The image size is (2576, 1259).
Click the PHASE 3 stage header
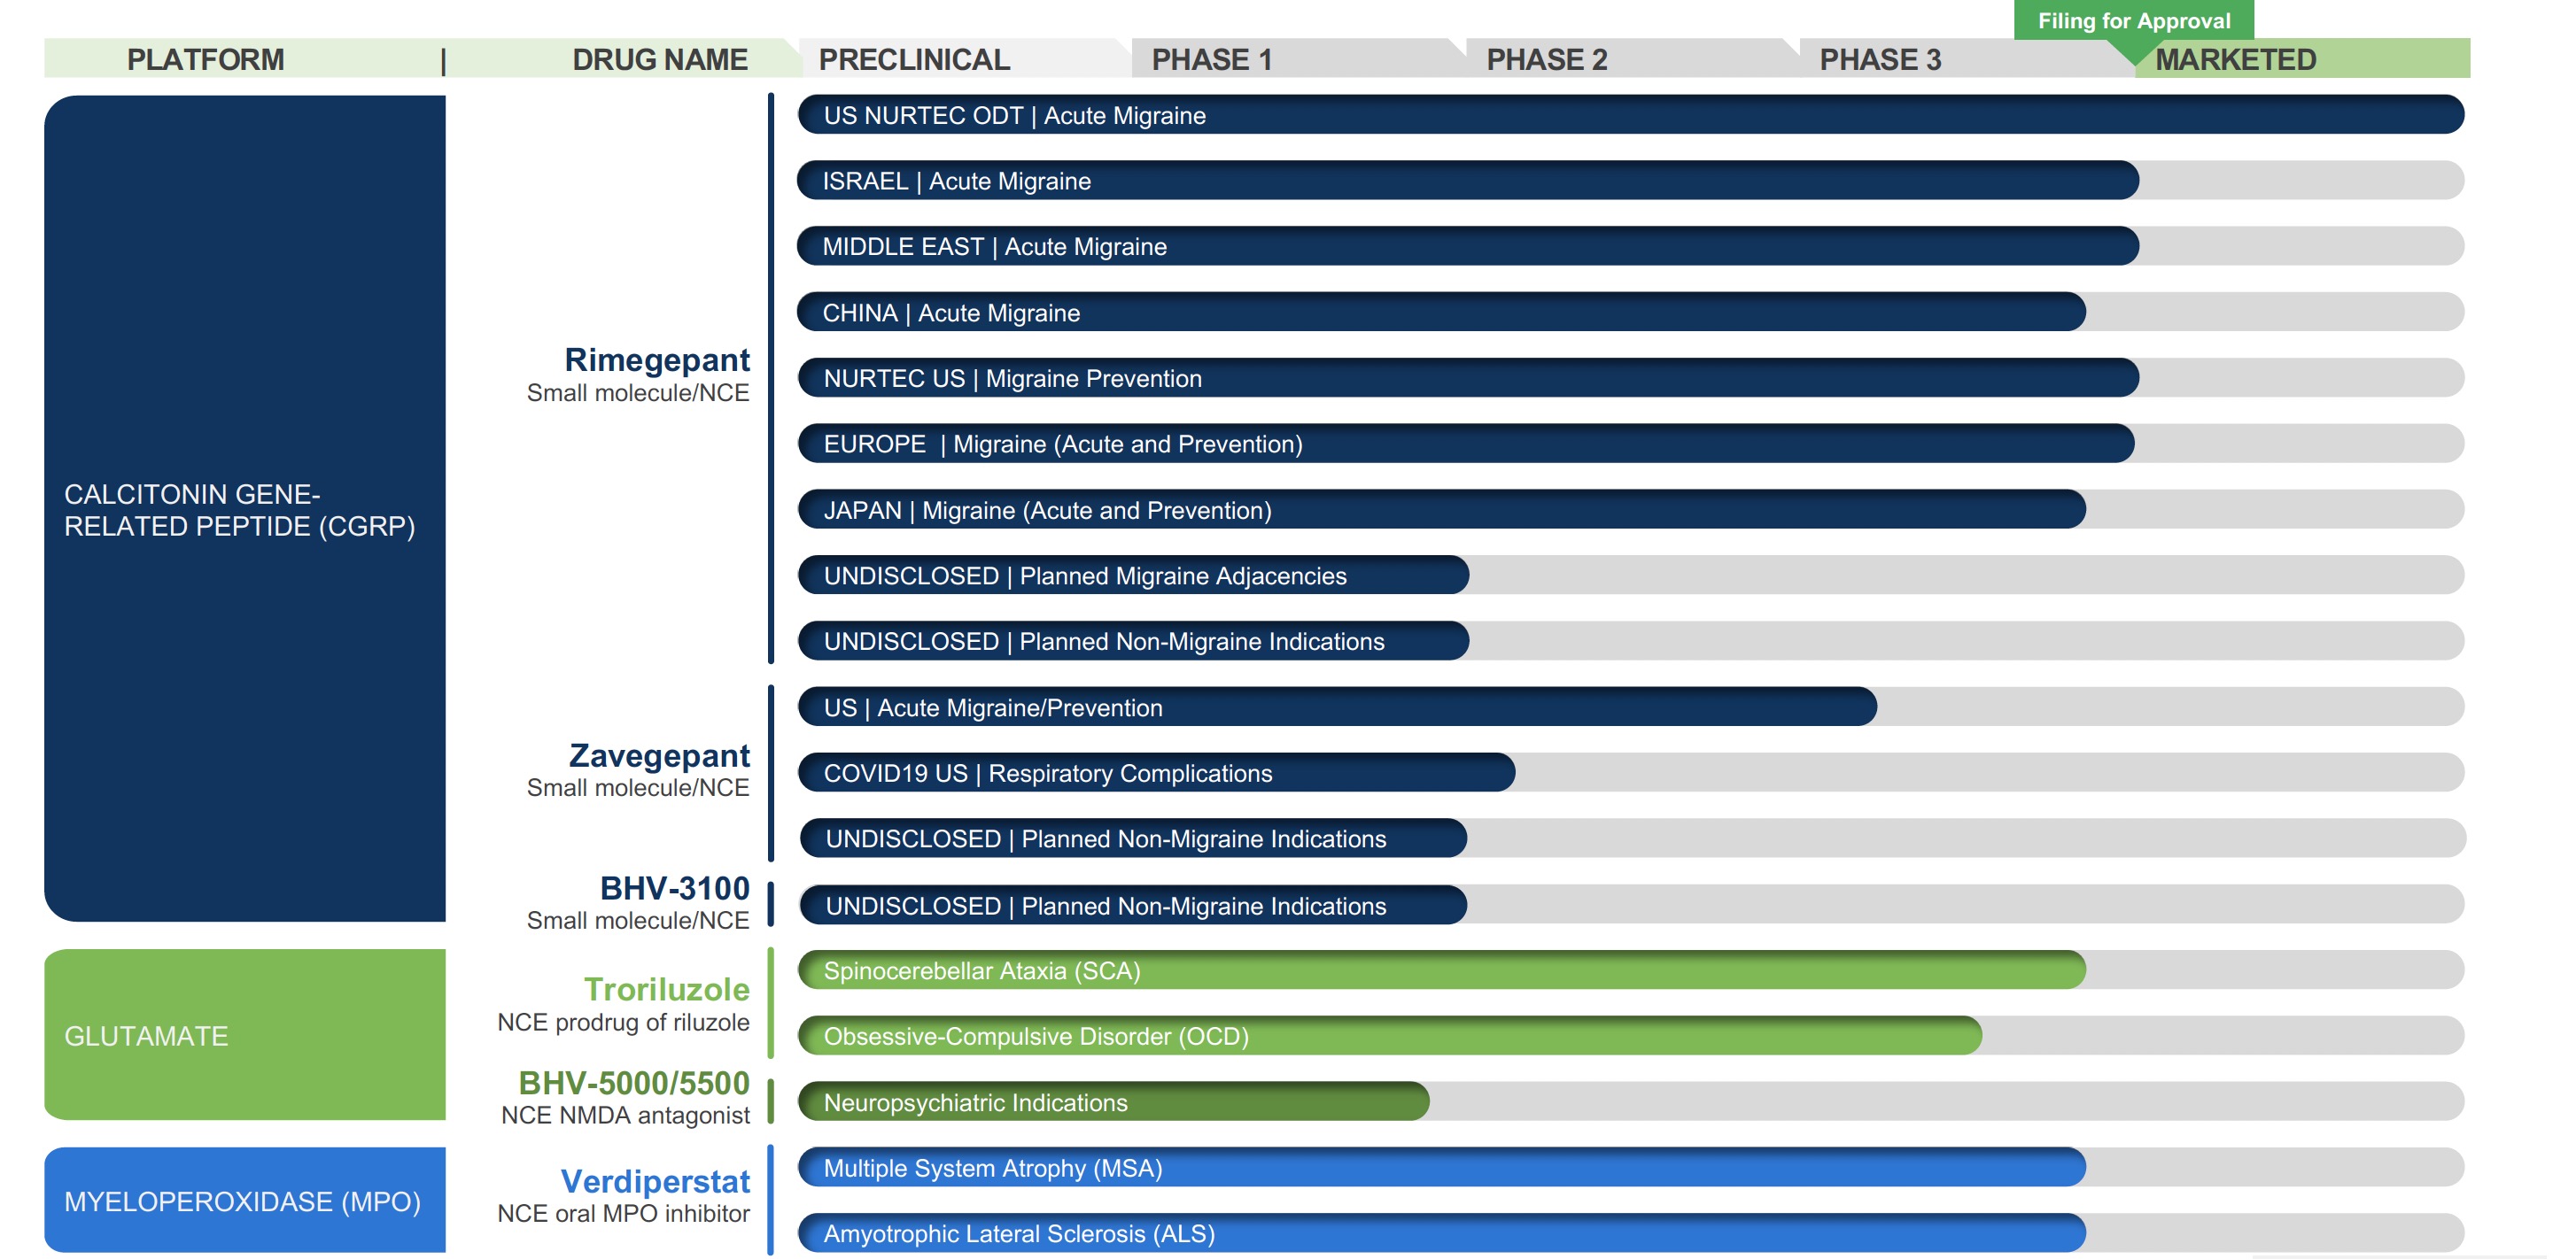point(1879,59)
